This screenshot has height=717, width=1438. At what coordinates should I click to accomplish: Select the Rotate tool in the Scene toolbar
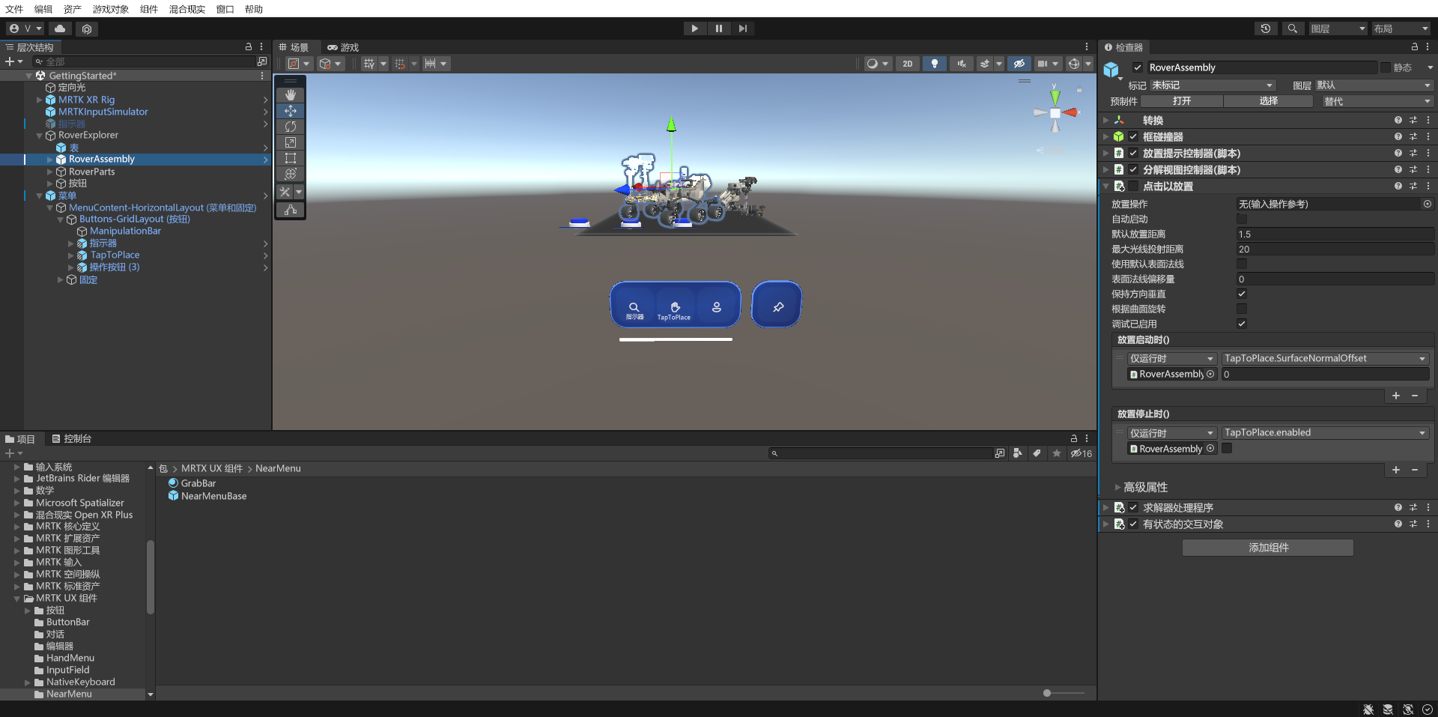290,127
